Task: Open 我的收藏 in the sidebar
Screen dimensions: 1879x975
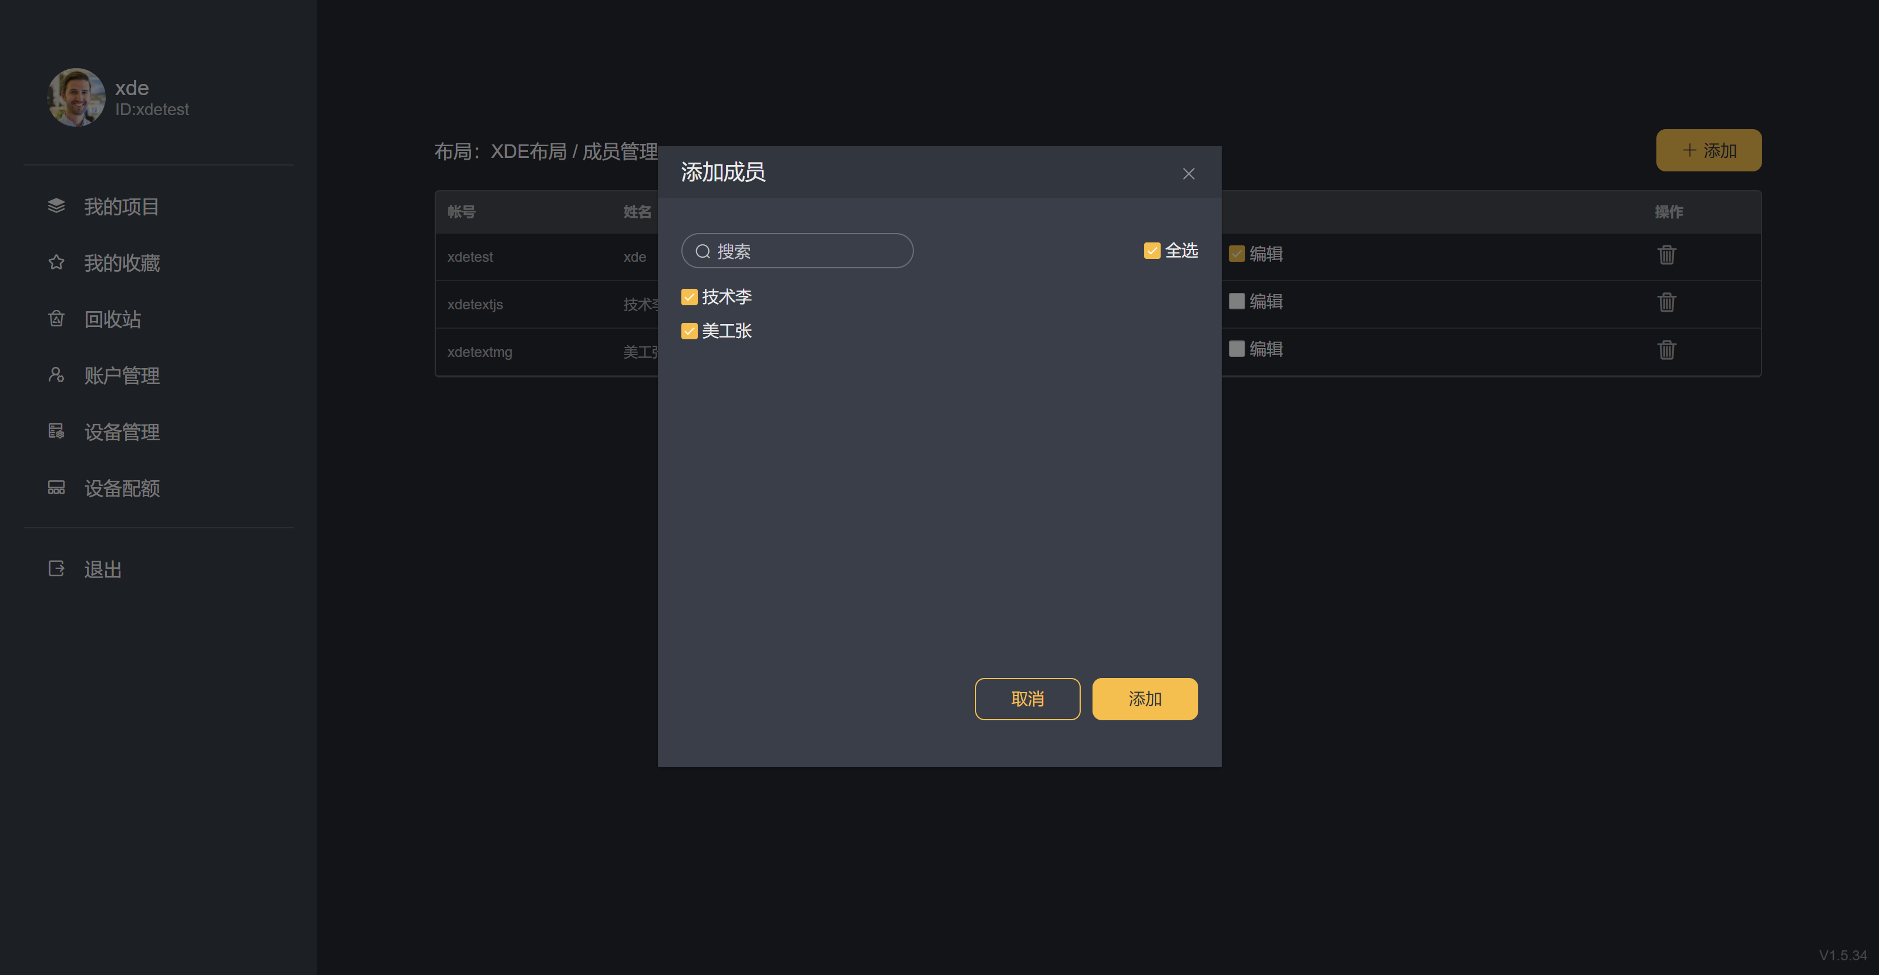Action: [121, 263]
